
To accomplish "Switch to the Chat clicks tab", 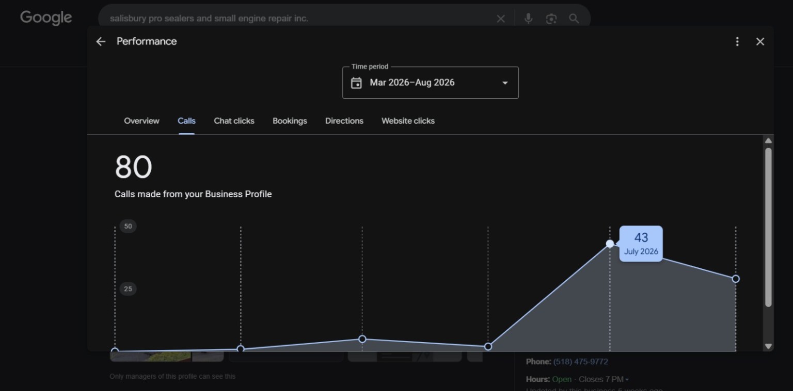I will (x=234, y=121).
